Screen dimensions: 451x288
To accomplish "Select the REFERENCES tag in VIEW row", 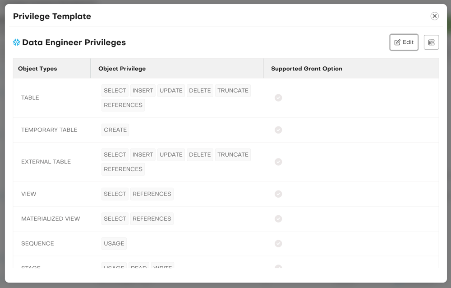I will point(152,194).
